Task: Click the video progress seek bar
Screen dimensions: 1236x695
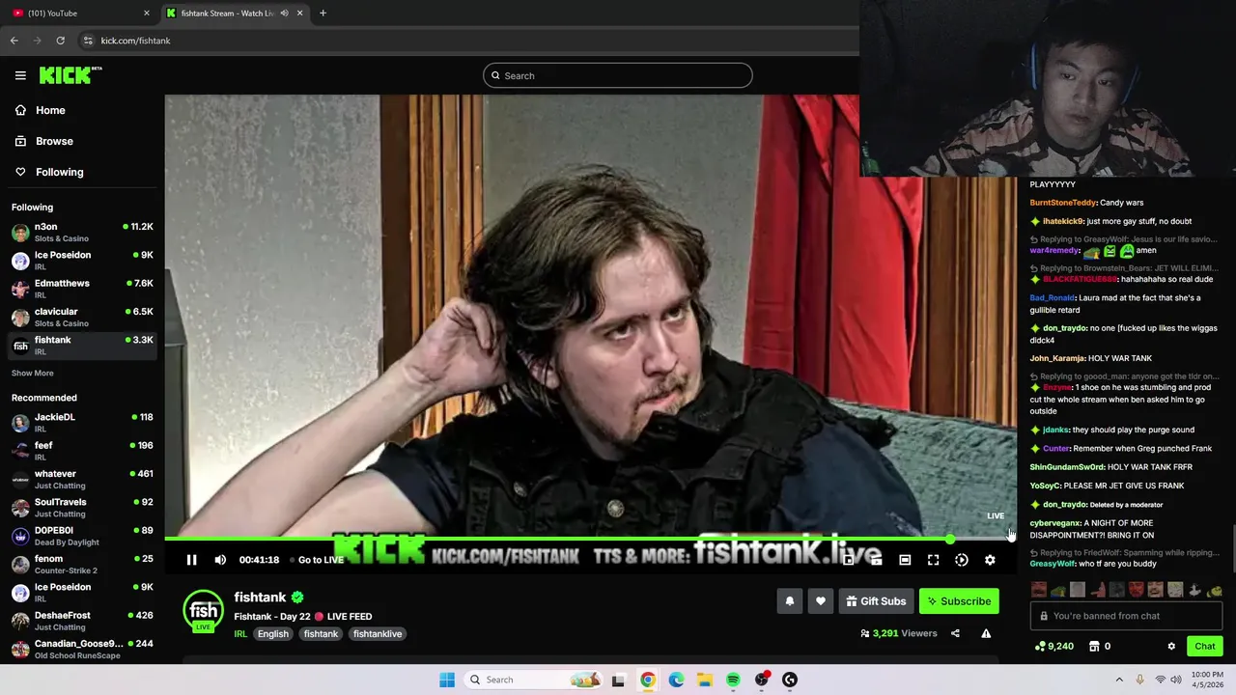Action: [x=589, y=539]
